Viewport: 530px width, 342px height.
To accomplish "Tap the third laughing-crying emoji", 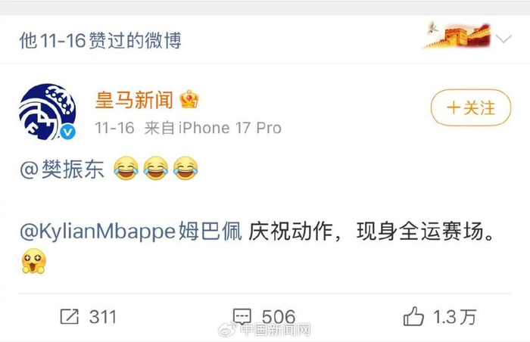I will 185,168.
